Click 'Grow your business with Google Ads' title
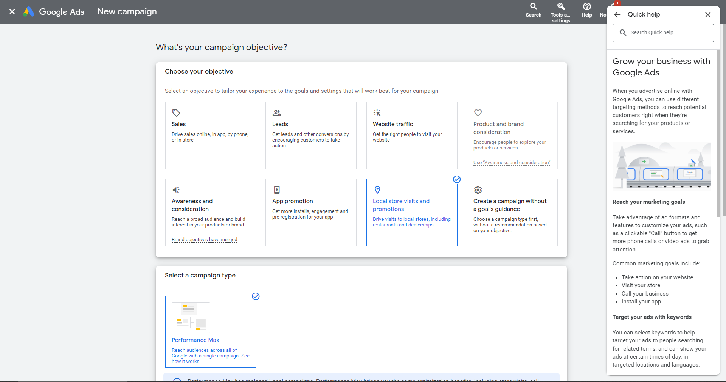 [661, 67]
